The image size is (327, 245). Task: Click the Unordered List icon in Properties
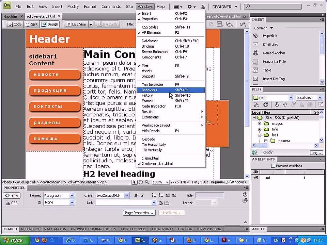pyautogui.click(x=154, y=195)
